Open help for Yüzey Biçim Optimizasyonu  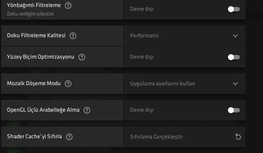(82, 57)
